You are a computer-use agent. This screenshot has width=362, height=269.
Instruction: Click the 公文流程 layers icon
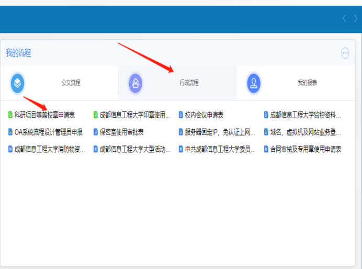[17, 83]
